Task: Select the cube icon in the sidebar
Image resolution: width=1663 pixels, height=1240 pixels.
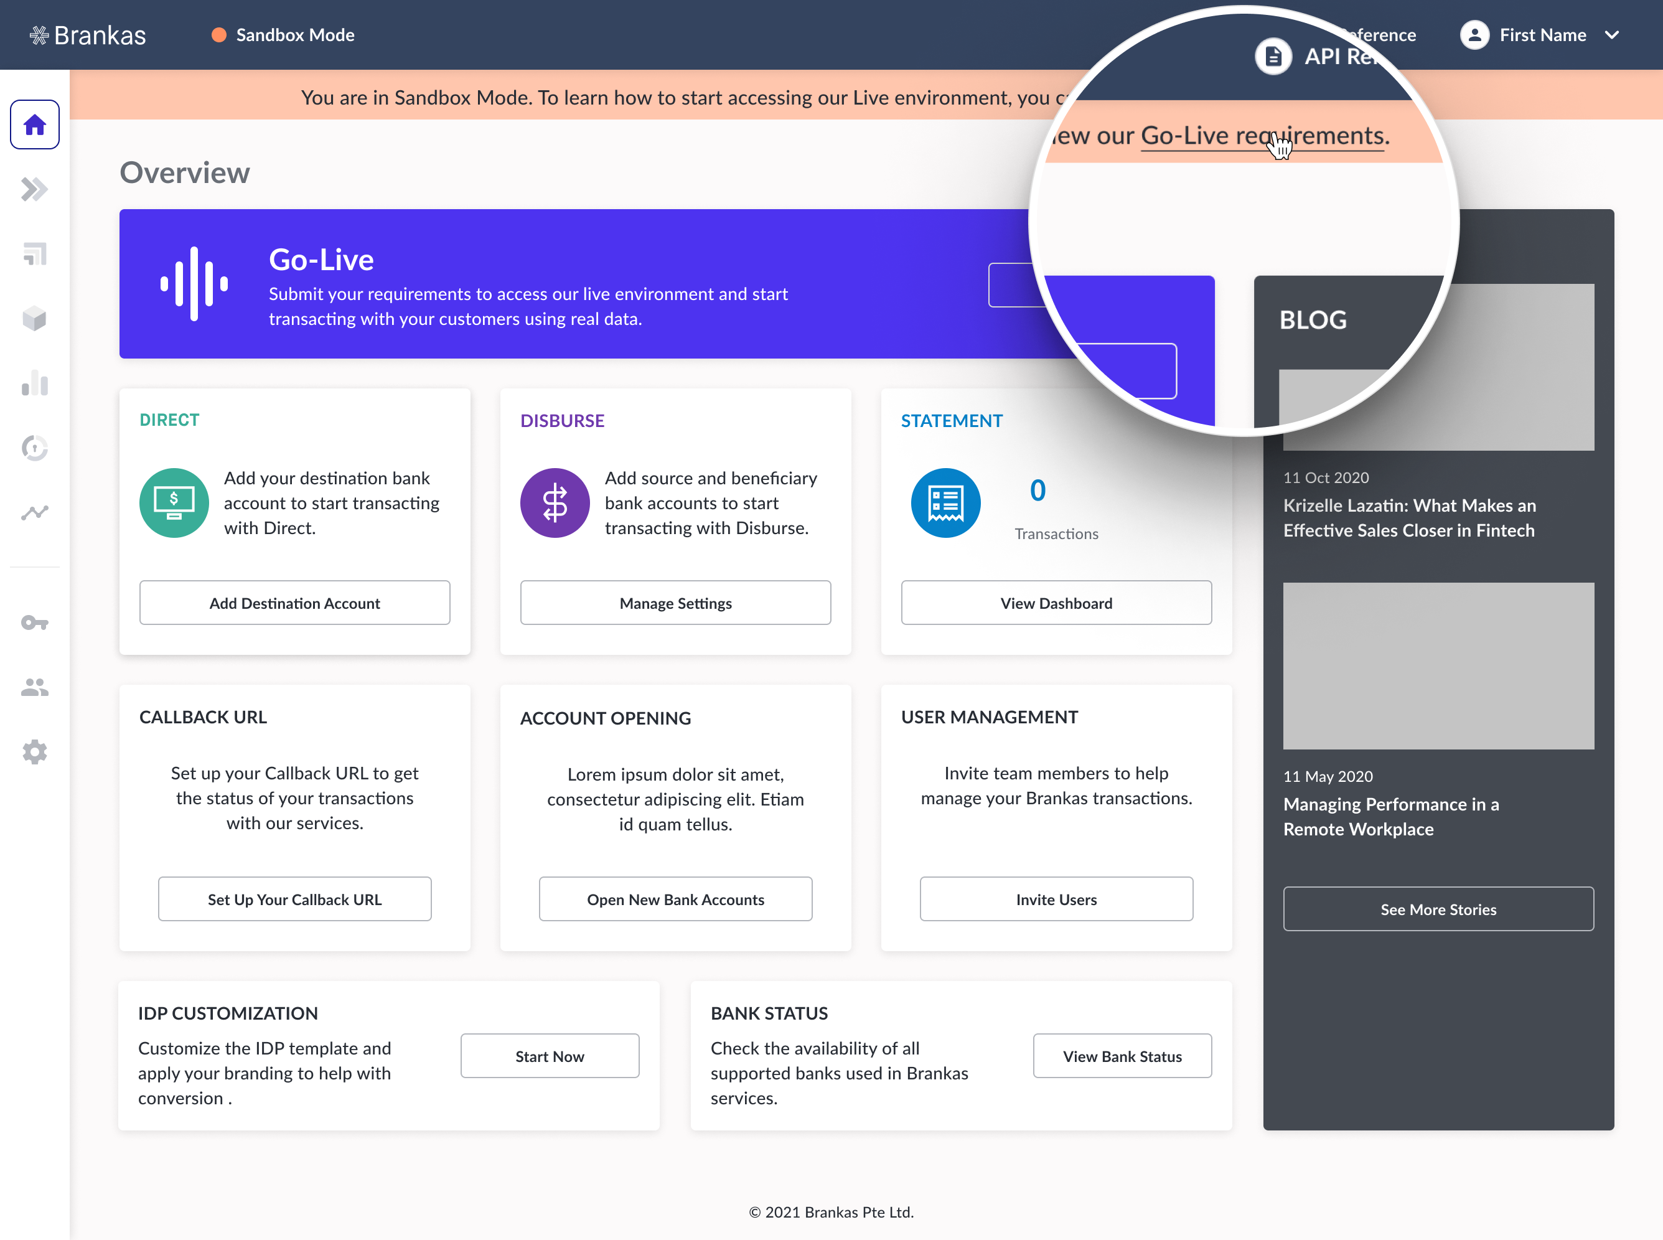Action: [34, 318]
